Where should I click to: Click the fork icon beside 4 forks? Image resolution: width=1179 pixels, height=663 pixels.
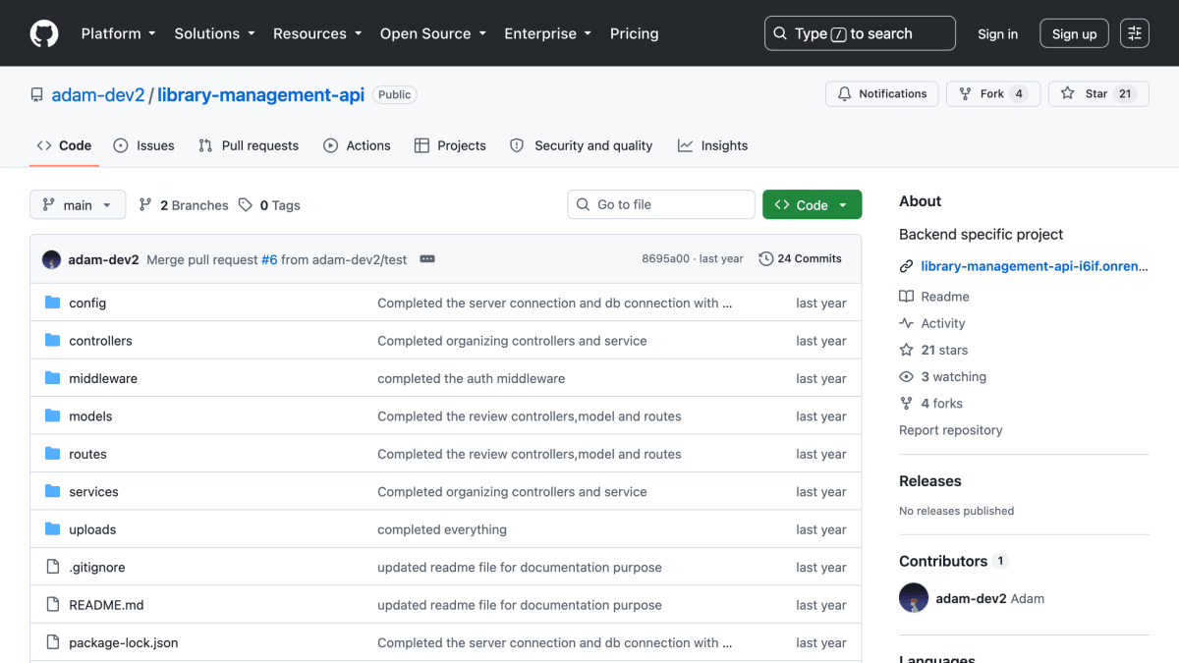point(906,404)
